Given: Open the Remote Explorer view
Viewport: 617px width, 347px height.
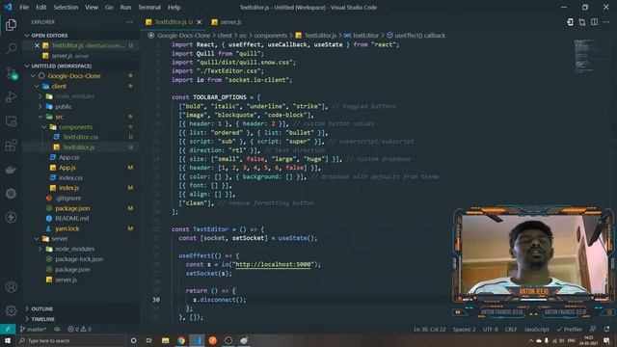Looking at the screenshot, I should tap(11, 121).
